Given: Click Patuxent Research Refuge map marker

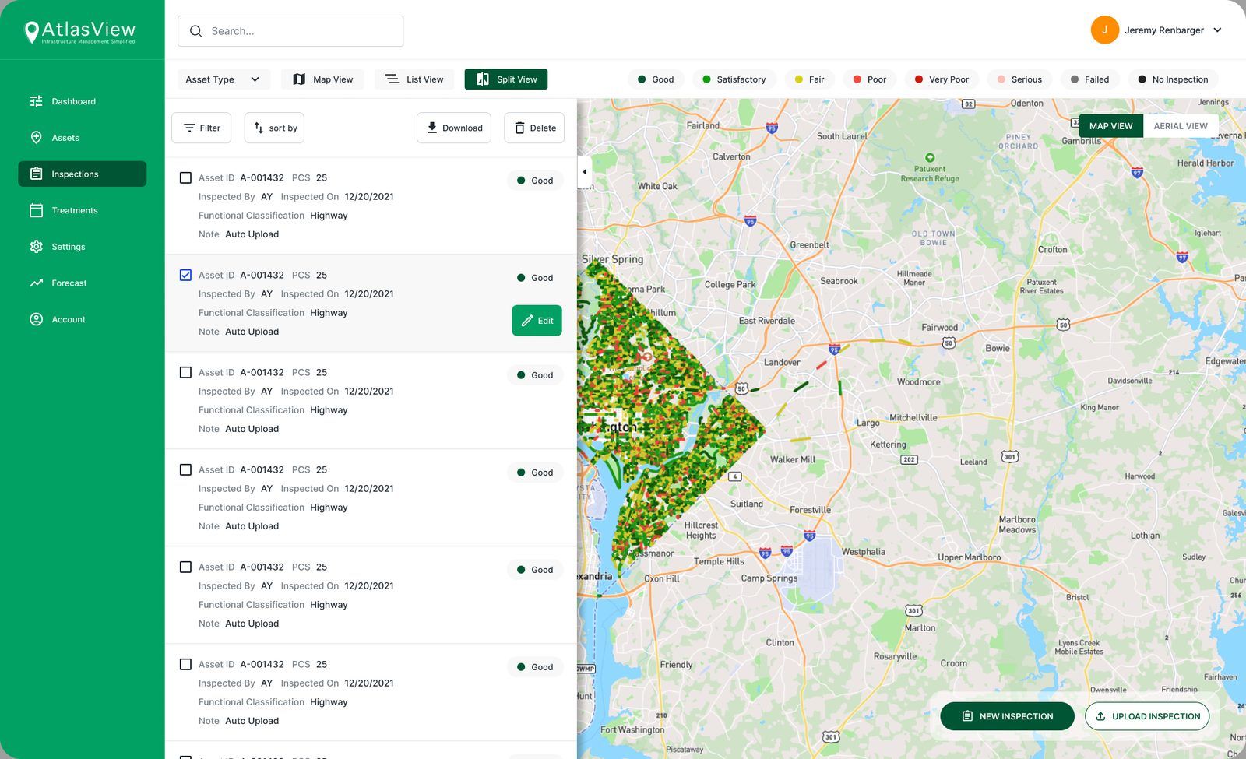Looking at the screenshot, I should 930,157.
